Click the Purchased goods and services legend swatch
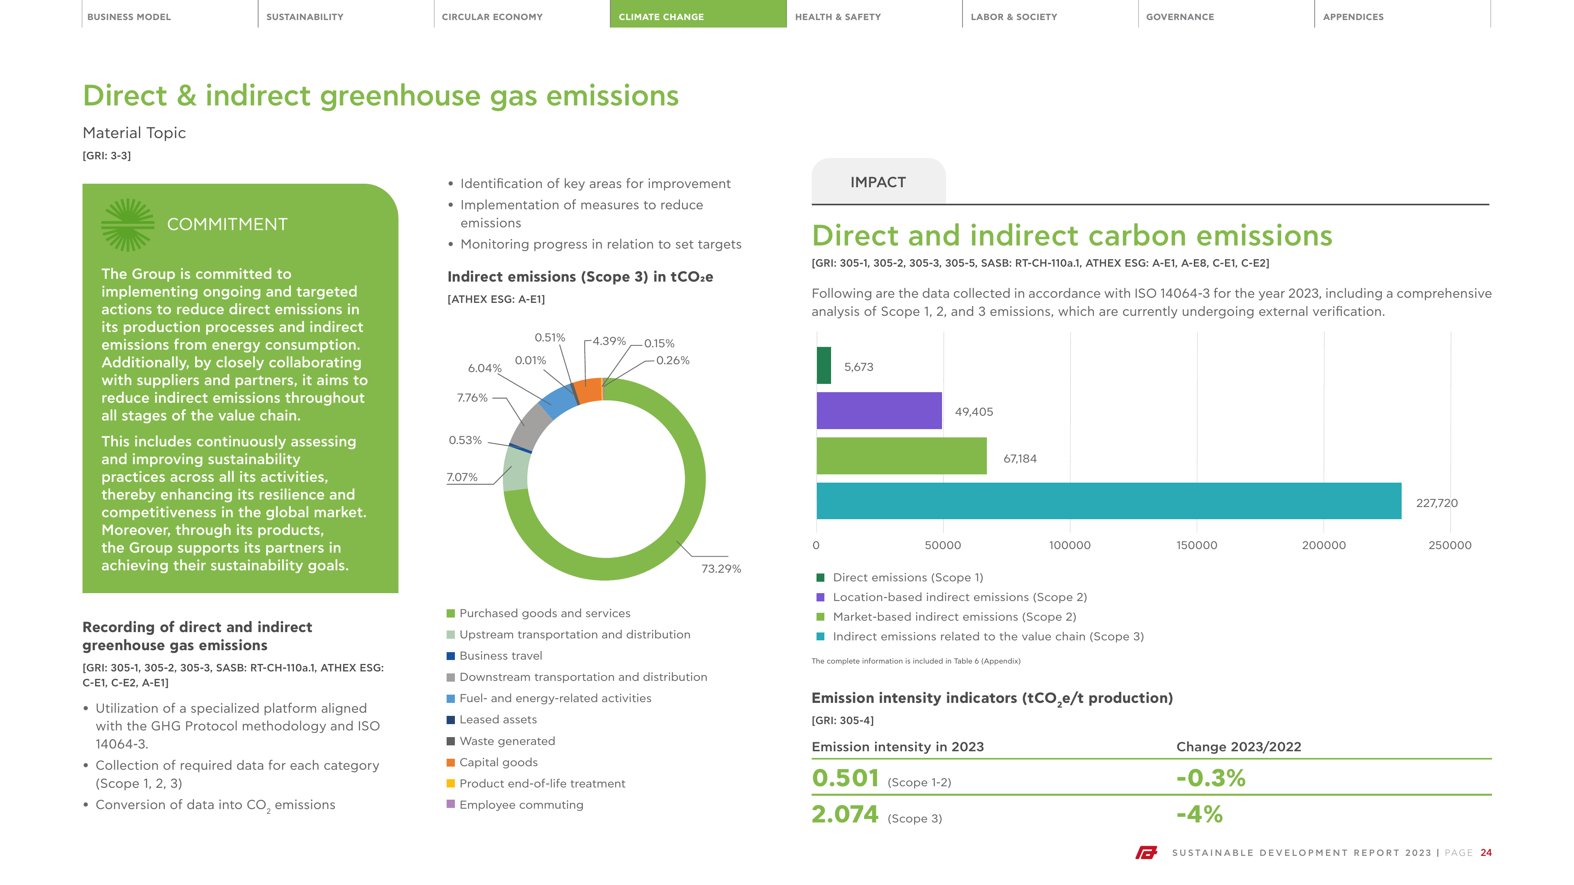 click(451, 613)
